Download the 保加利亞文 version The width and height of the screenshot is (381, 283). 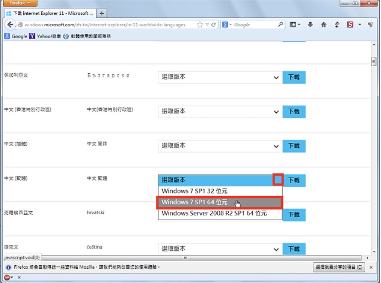pyautogui.click(x=294, y=77)
